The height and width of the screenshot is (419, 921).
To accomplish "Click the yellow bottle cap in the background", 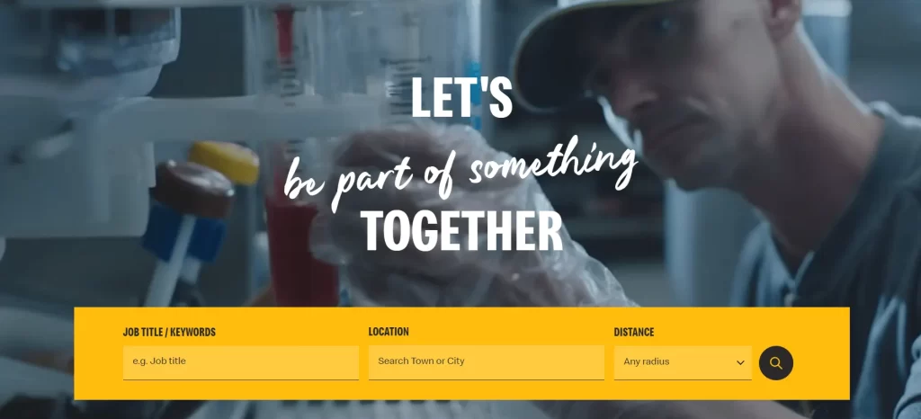I will pos(224,162).
